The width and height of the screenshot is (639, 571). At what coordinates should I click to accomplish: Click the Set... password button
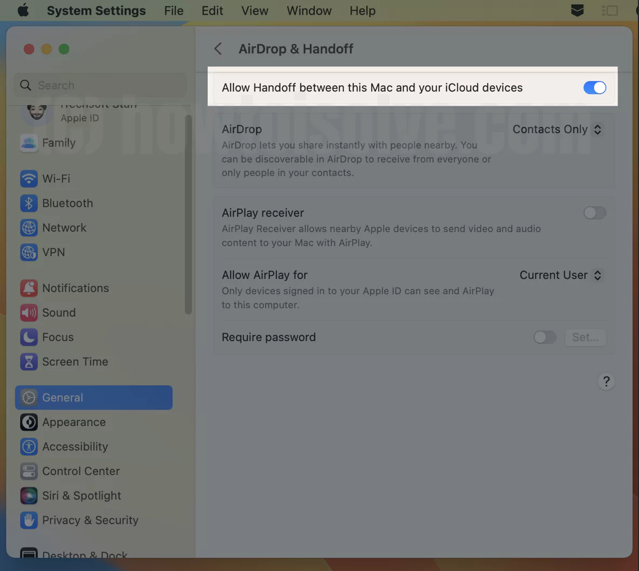(x=585, y=337)
